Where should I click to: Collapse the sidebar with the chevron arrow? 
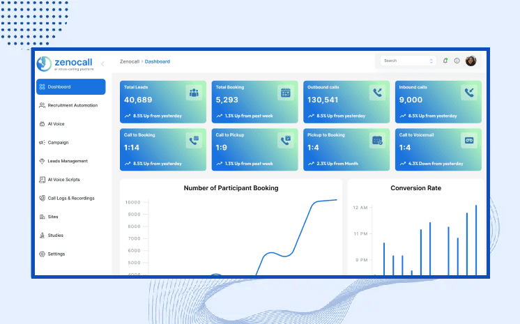point(102,64)
